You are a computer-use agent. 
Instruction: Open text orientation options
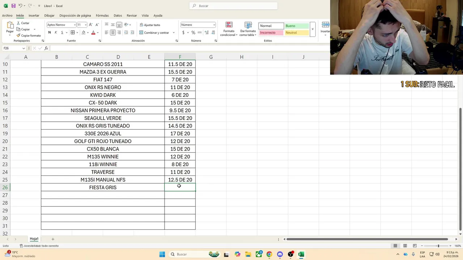coord(126,25)
